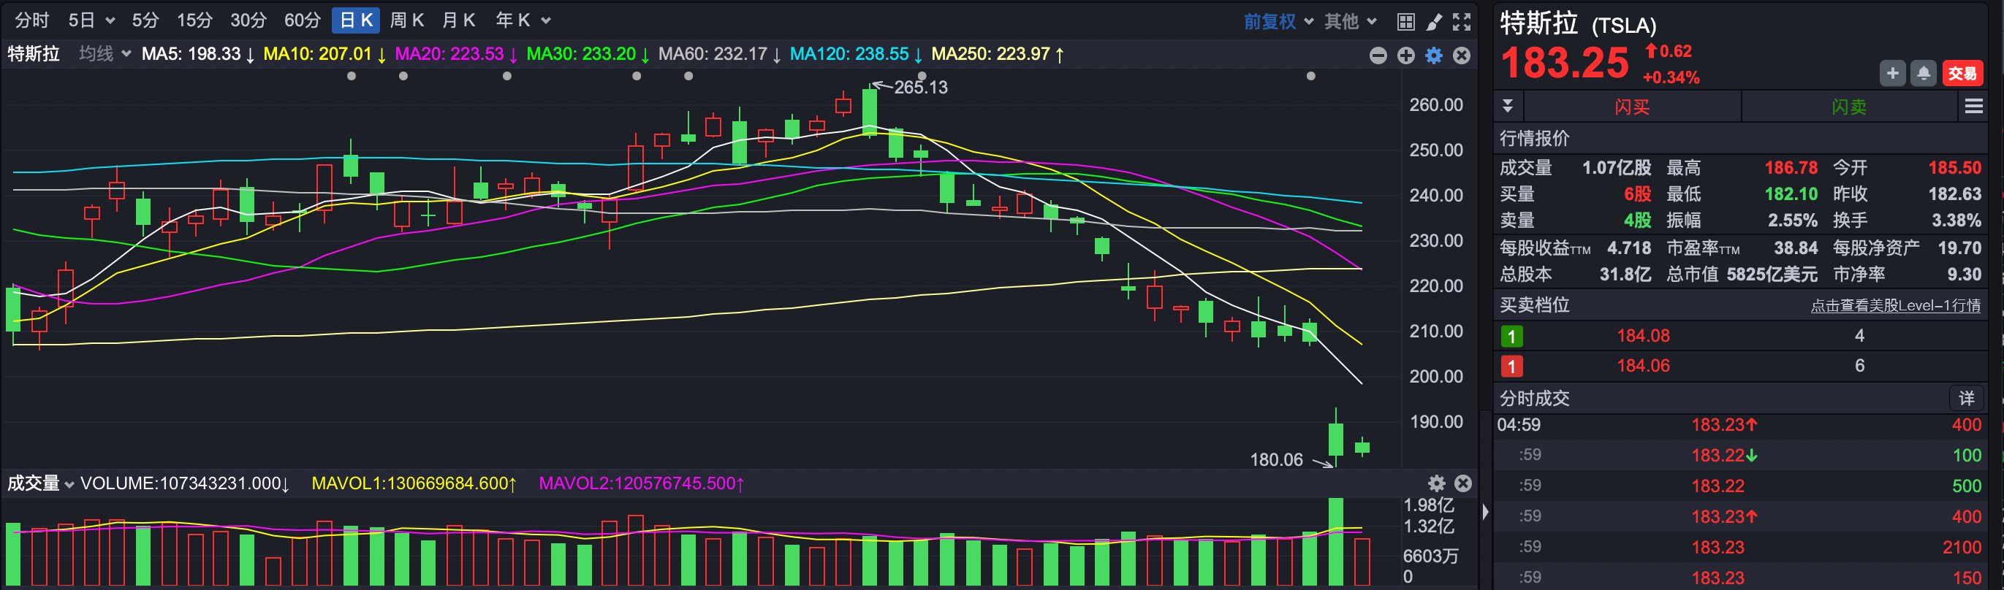Open the moving average settings gear
The image size is (2004, 590).
1434,55
